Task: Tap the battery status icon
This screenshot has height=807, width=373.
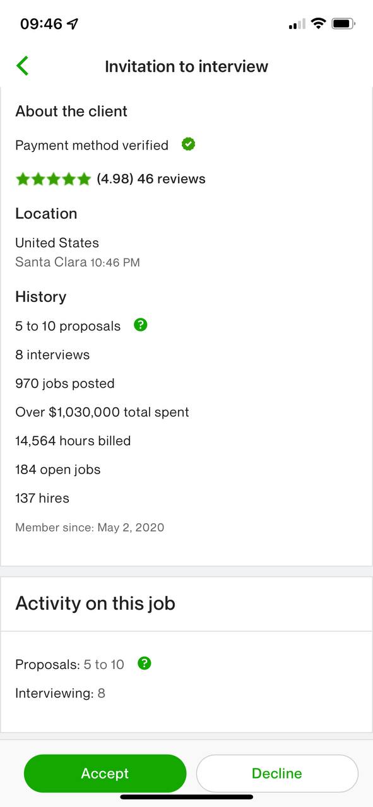Action: (x=343, y=24)
